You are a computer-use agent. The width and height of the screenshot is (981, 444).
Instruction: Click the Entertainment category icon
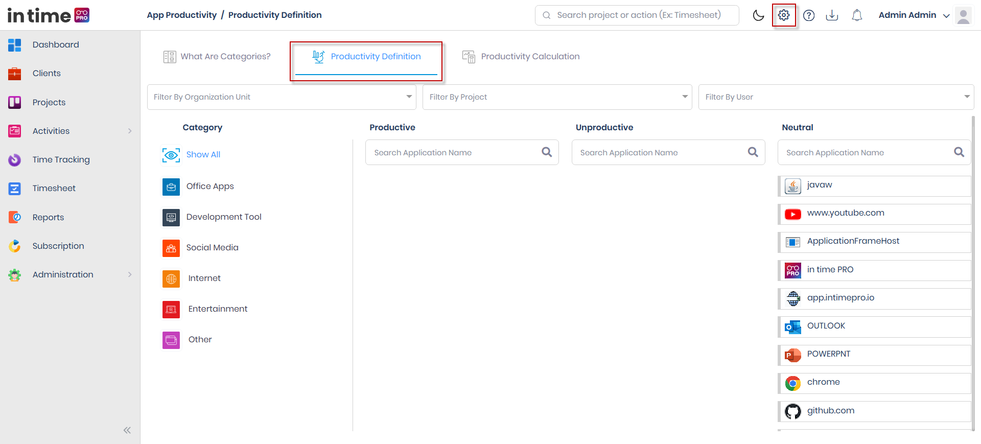click(171, 310)
